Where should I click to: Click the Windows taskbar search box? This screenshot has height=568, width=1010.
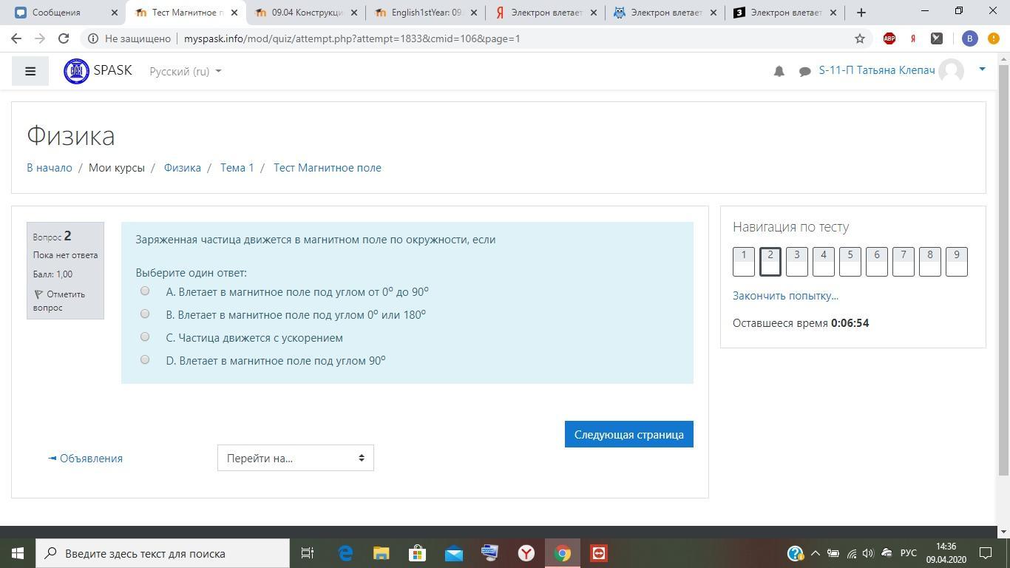[163, 553]
